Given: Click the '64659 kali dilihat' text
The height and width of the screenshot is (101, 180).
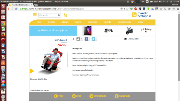Looking at the screenshot, I should 133,39.
